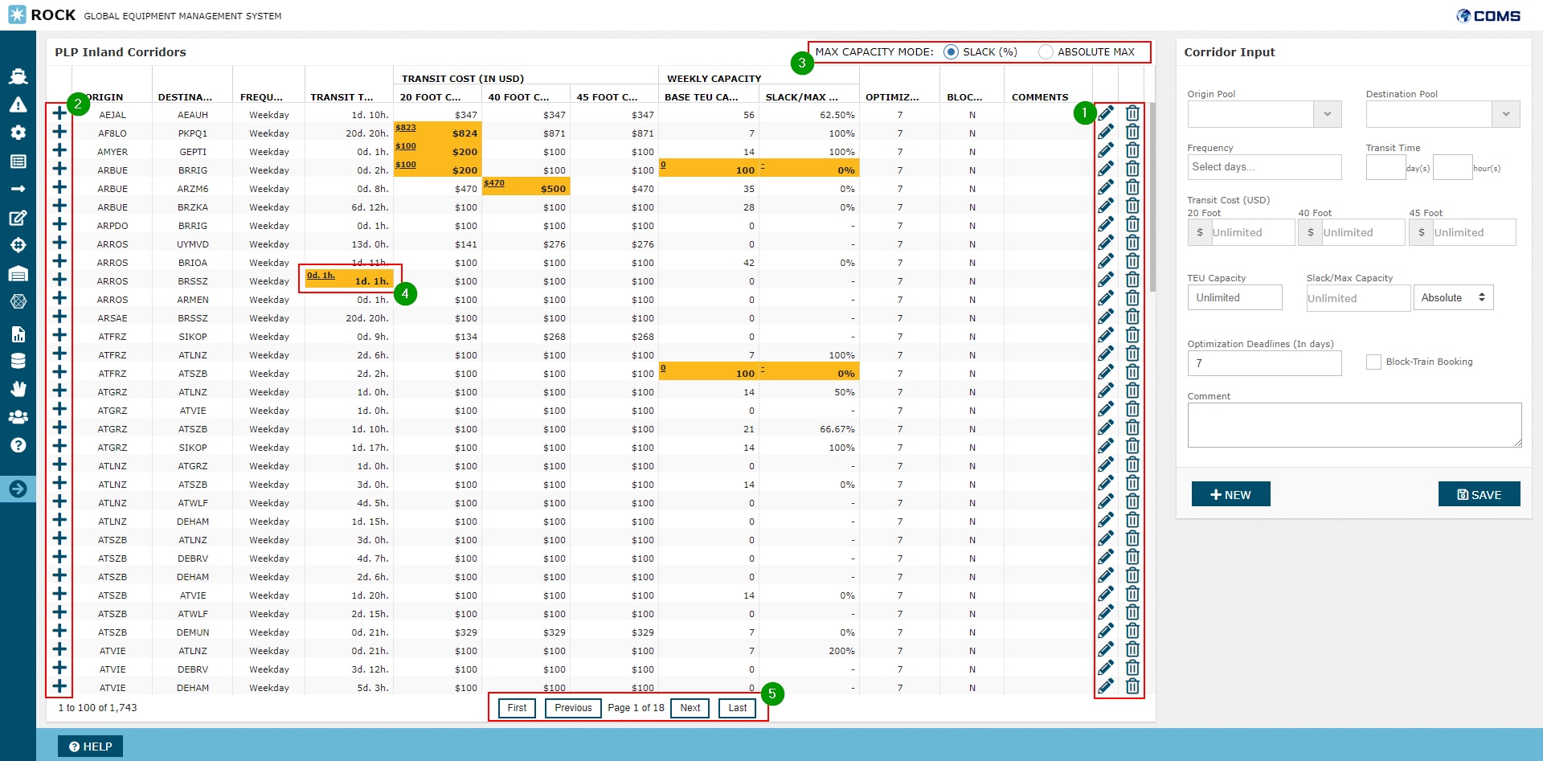Viewport: 1543px width, 761px height.
Task: Open the Absolute slack/max type selector
Action: (x=1453, y=298)
